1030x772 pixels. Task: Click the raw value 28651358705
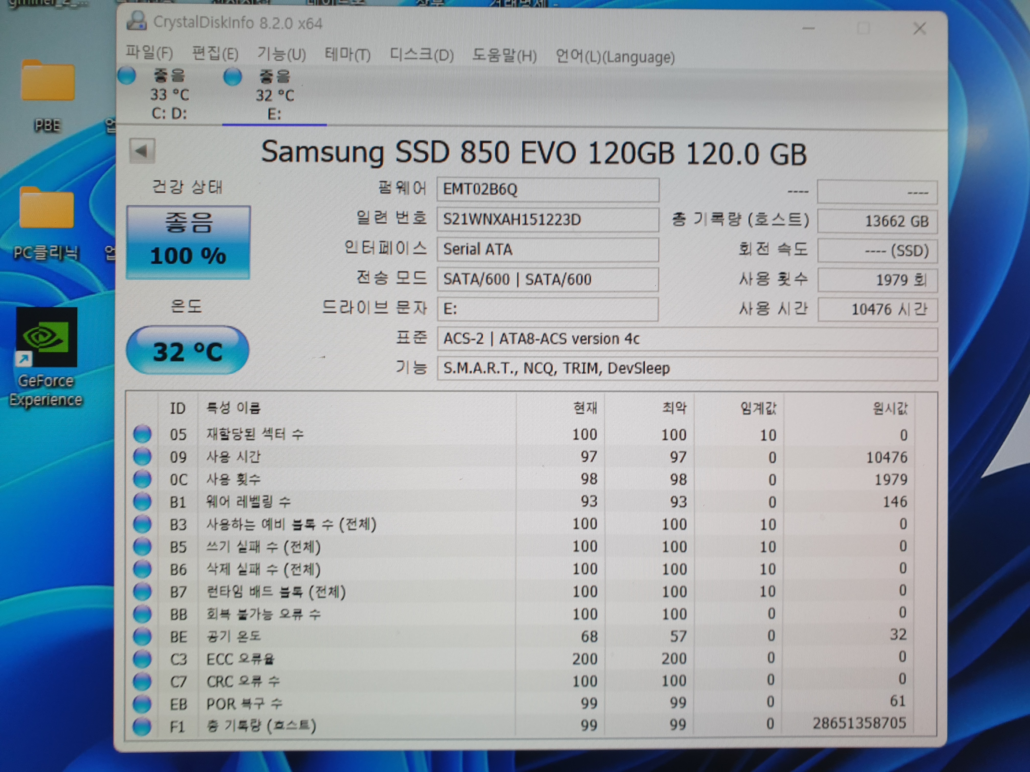[x=860, y=723]
